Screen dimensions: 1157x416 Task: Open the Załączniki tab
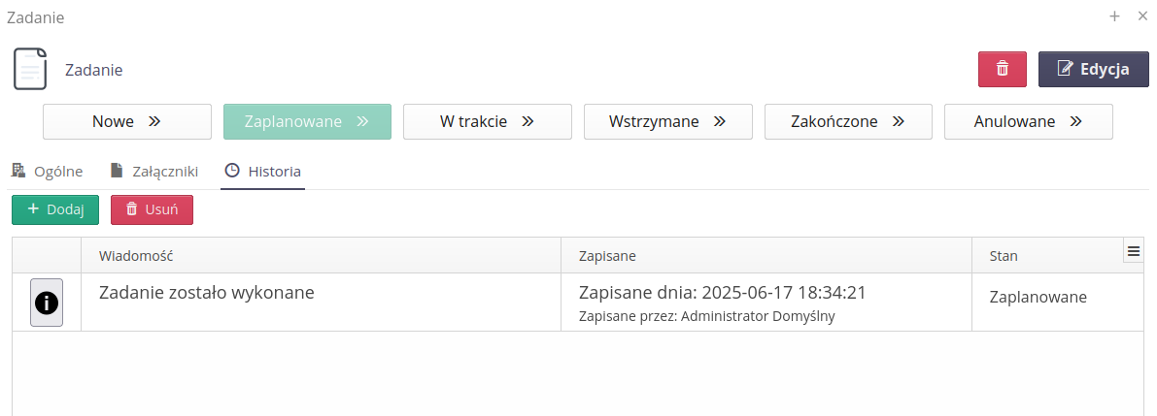click(x=153, y=172)
